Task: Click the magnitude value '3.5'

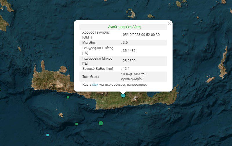Action: pos(125,43)
